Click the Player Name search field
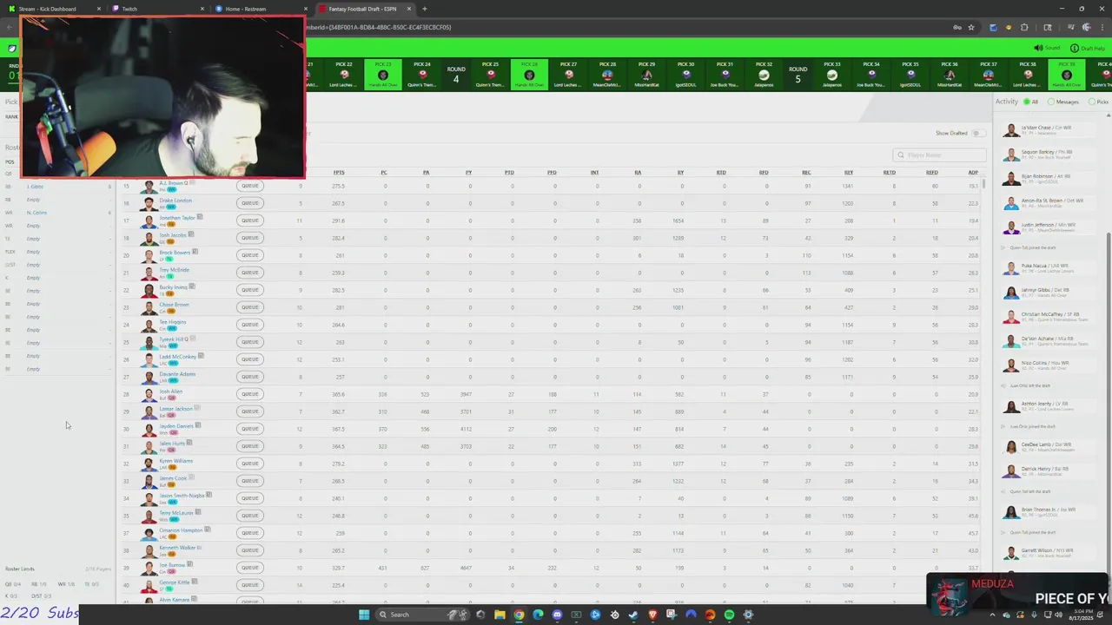 939,155
